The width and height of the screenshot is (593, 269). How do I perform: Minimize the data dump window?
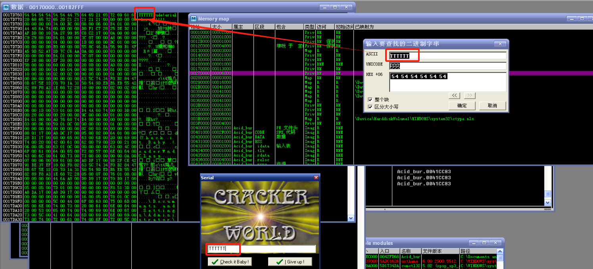tap(325, 7)
